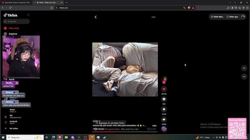Click the bookmark icon beside the address bar
This screenshot has width=250, height=140.
[52, 8]
